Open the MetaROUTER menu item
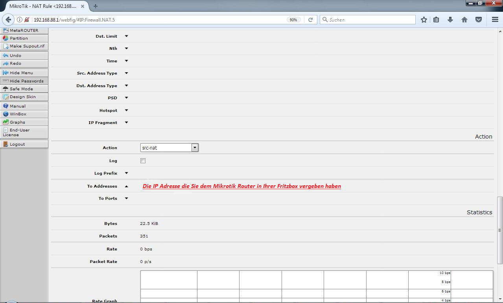Viewport: 503px width, 303px height. (x=24, y=30)
